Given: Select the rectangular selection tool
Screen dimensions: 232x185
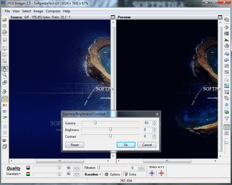Looking at the screenshot, I should [x=5, y=49].
